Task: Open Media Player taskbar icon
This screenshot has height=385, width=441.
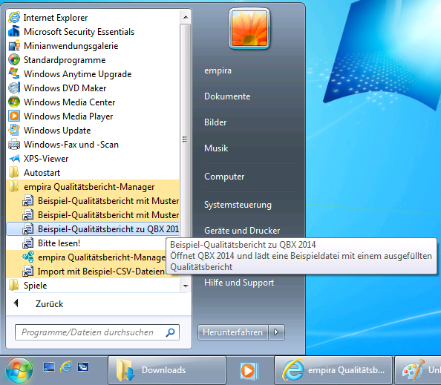Action: coord(249,371)
